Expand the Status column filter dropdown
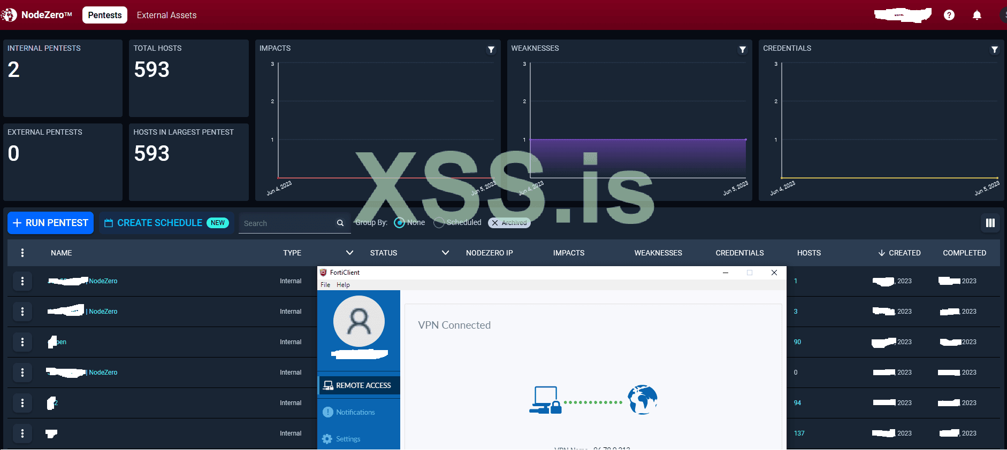Image resolution: width=1007 pixels, height=450 pixels. click(445, 253)
